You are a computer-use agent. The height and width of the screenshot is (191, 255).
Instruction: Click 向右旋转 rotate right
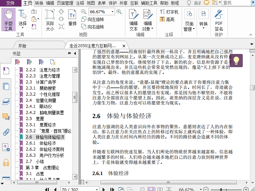(92, 27)
